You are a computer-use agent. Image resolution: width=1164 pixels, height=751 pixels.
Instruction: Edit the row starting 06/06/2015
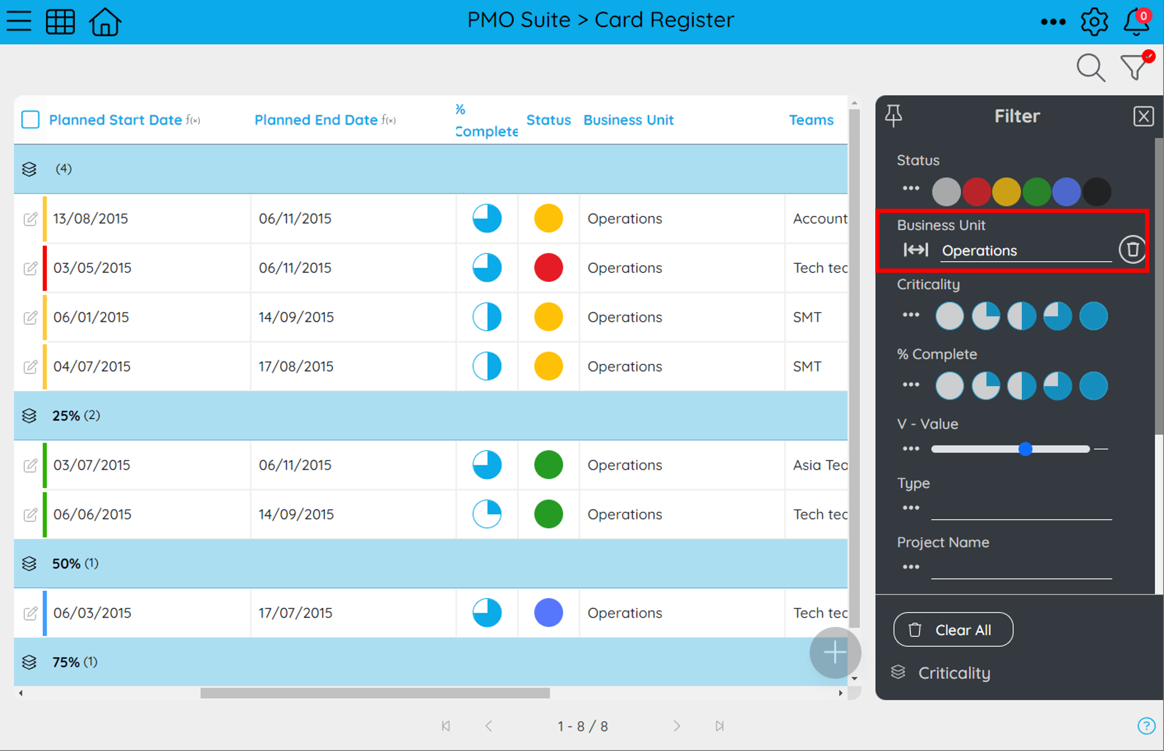30,515
